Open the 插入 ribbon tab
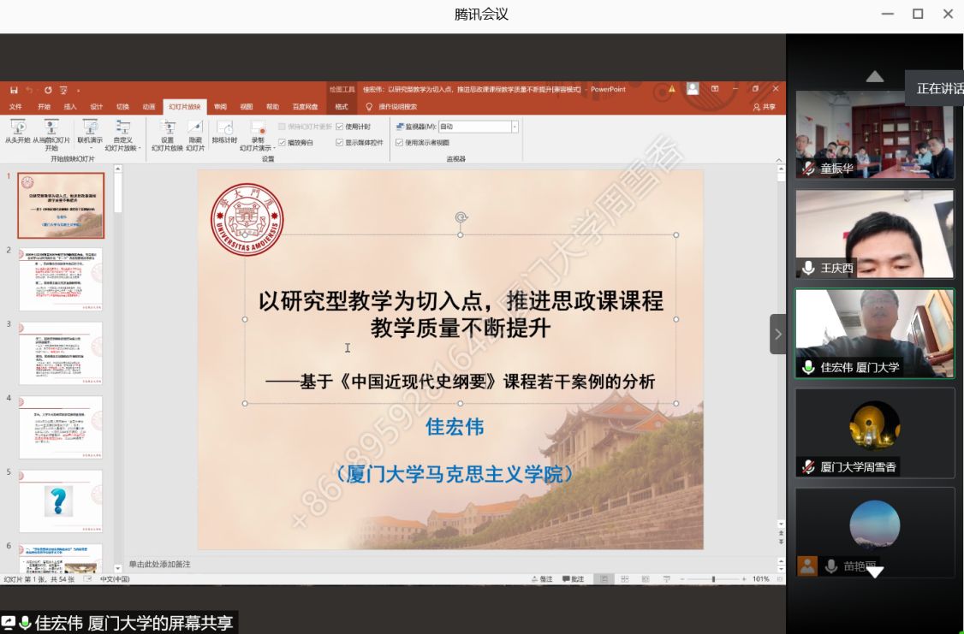Screen dimensions: 964x634 coord(70,107)
